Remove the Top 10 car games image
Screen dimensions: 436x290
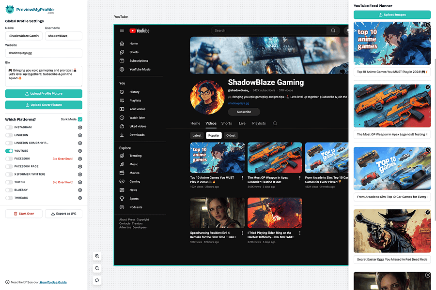[x=428, y=150]
